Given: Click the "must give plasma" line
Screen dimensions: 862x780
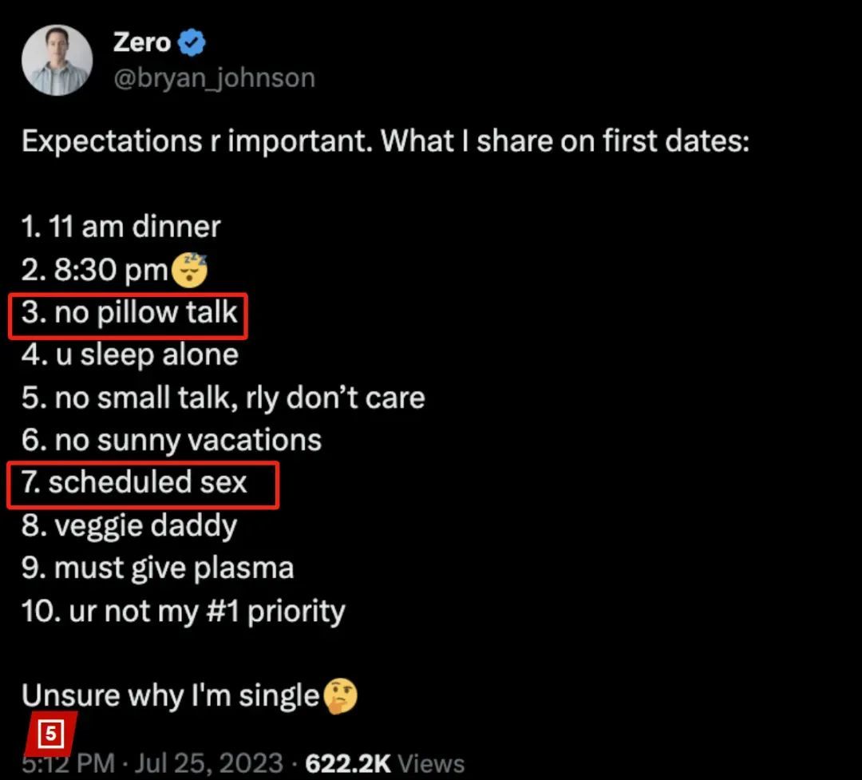Looking at the screenshot, I should click(158, 568).
